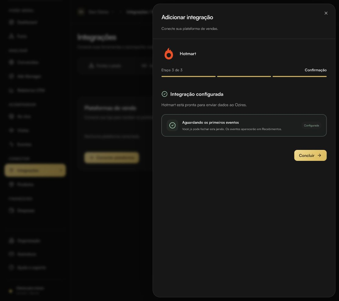Click the Hotmart platform name
Viewport: 339px width, 301px height.
(x=188, y=54)
